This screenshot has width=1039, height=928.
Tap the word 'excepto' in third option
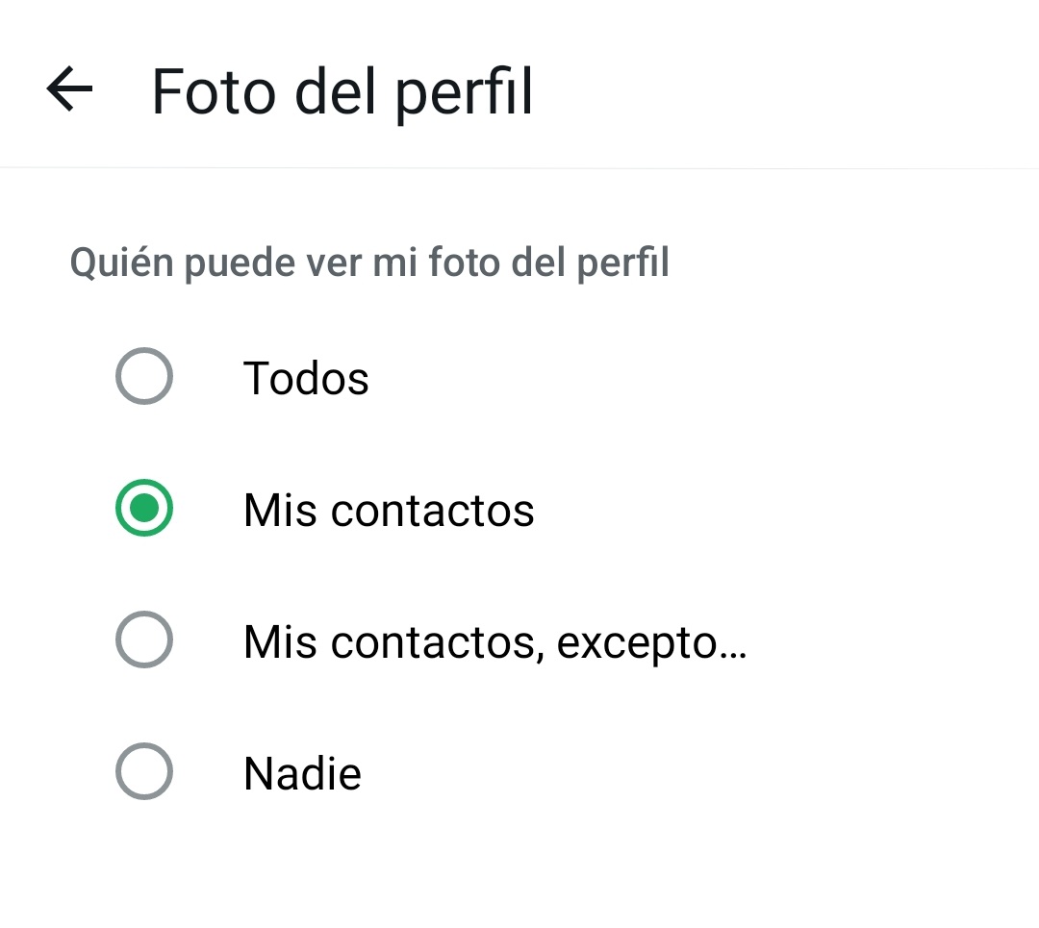637,644
